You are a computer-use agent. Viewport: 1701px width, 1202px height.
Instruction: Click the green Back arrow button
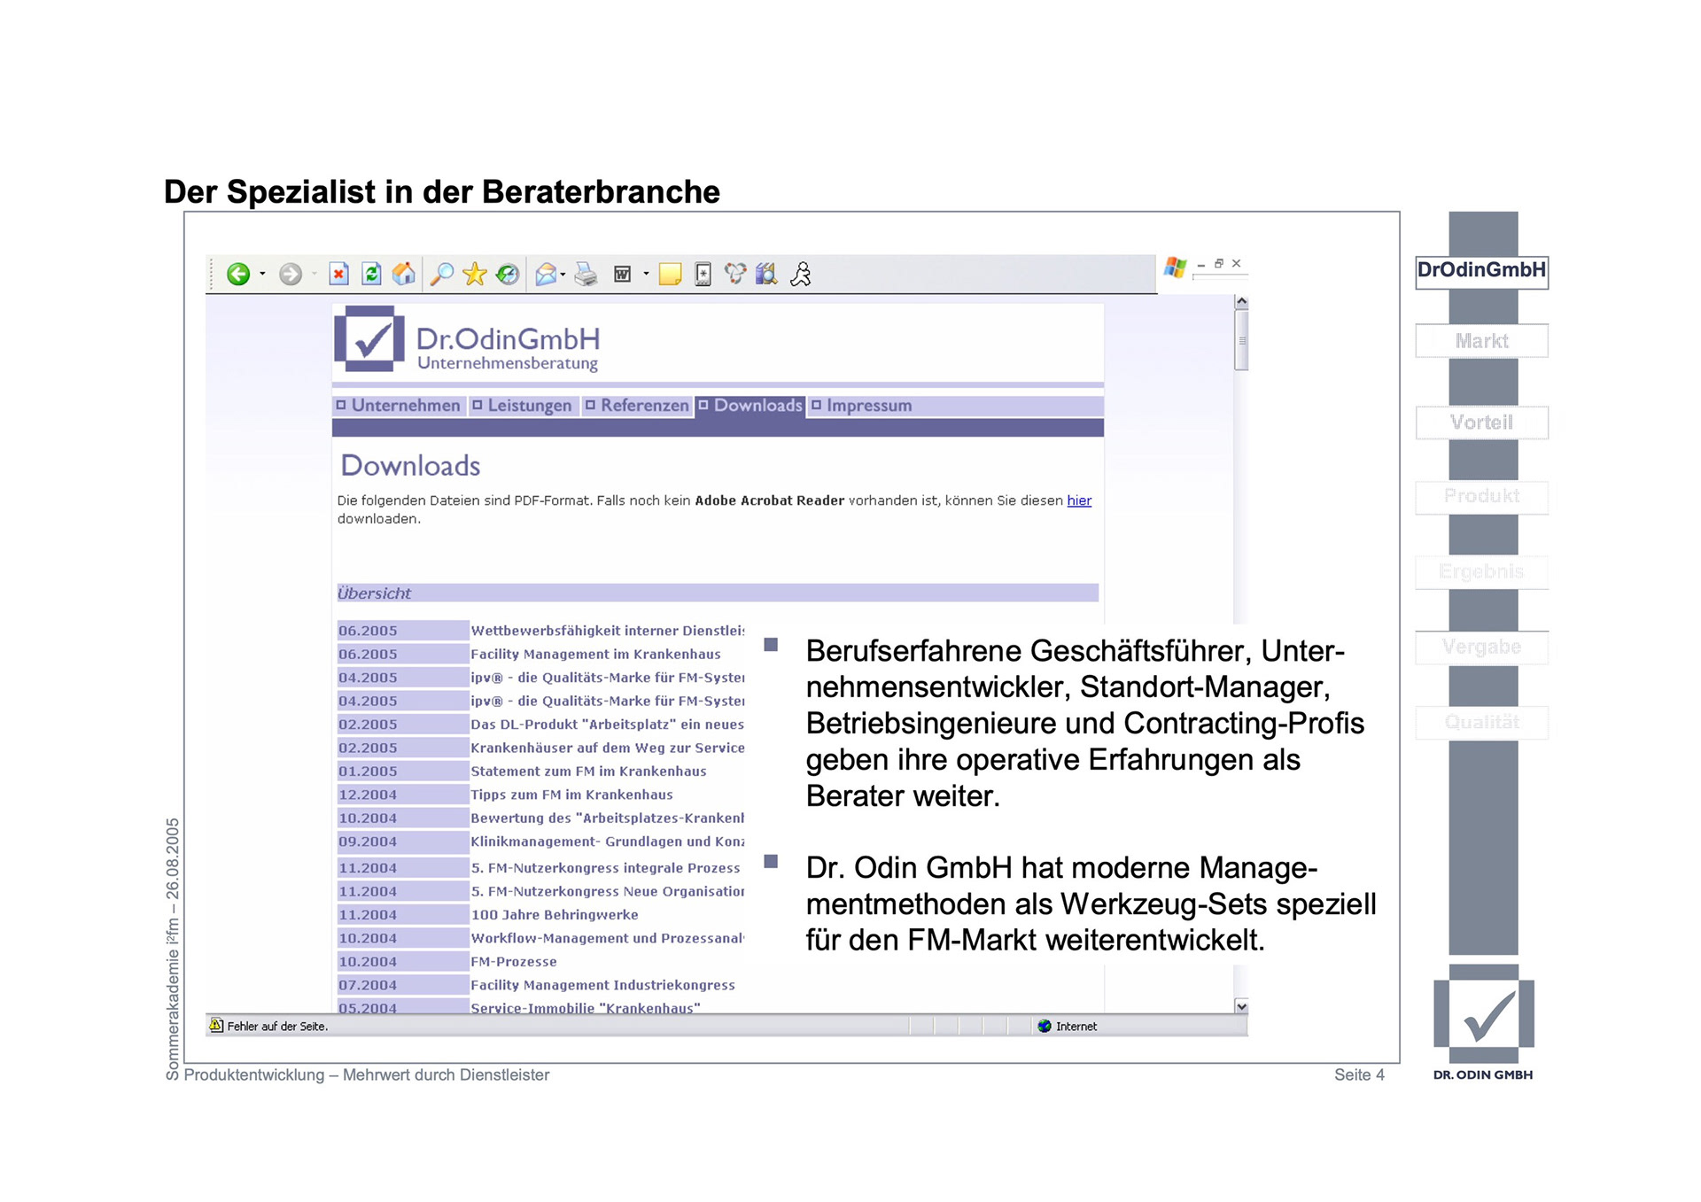(x=238, y=275)
